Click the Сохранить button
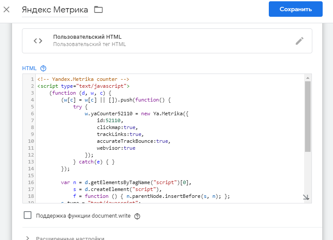The image size is (333, 240). pos(296,9)
